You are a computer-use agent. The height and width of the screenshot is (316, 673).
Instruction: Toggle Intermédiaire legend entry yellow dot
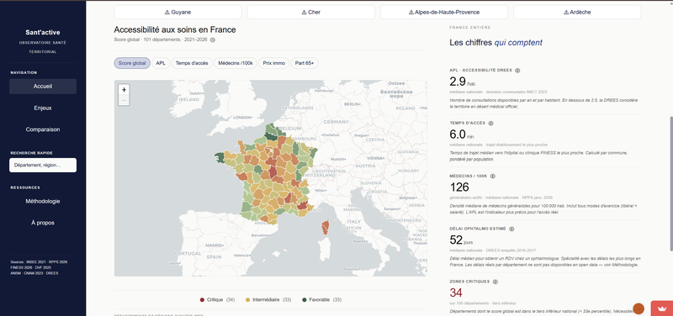point(247,300)
